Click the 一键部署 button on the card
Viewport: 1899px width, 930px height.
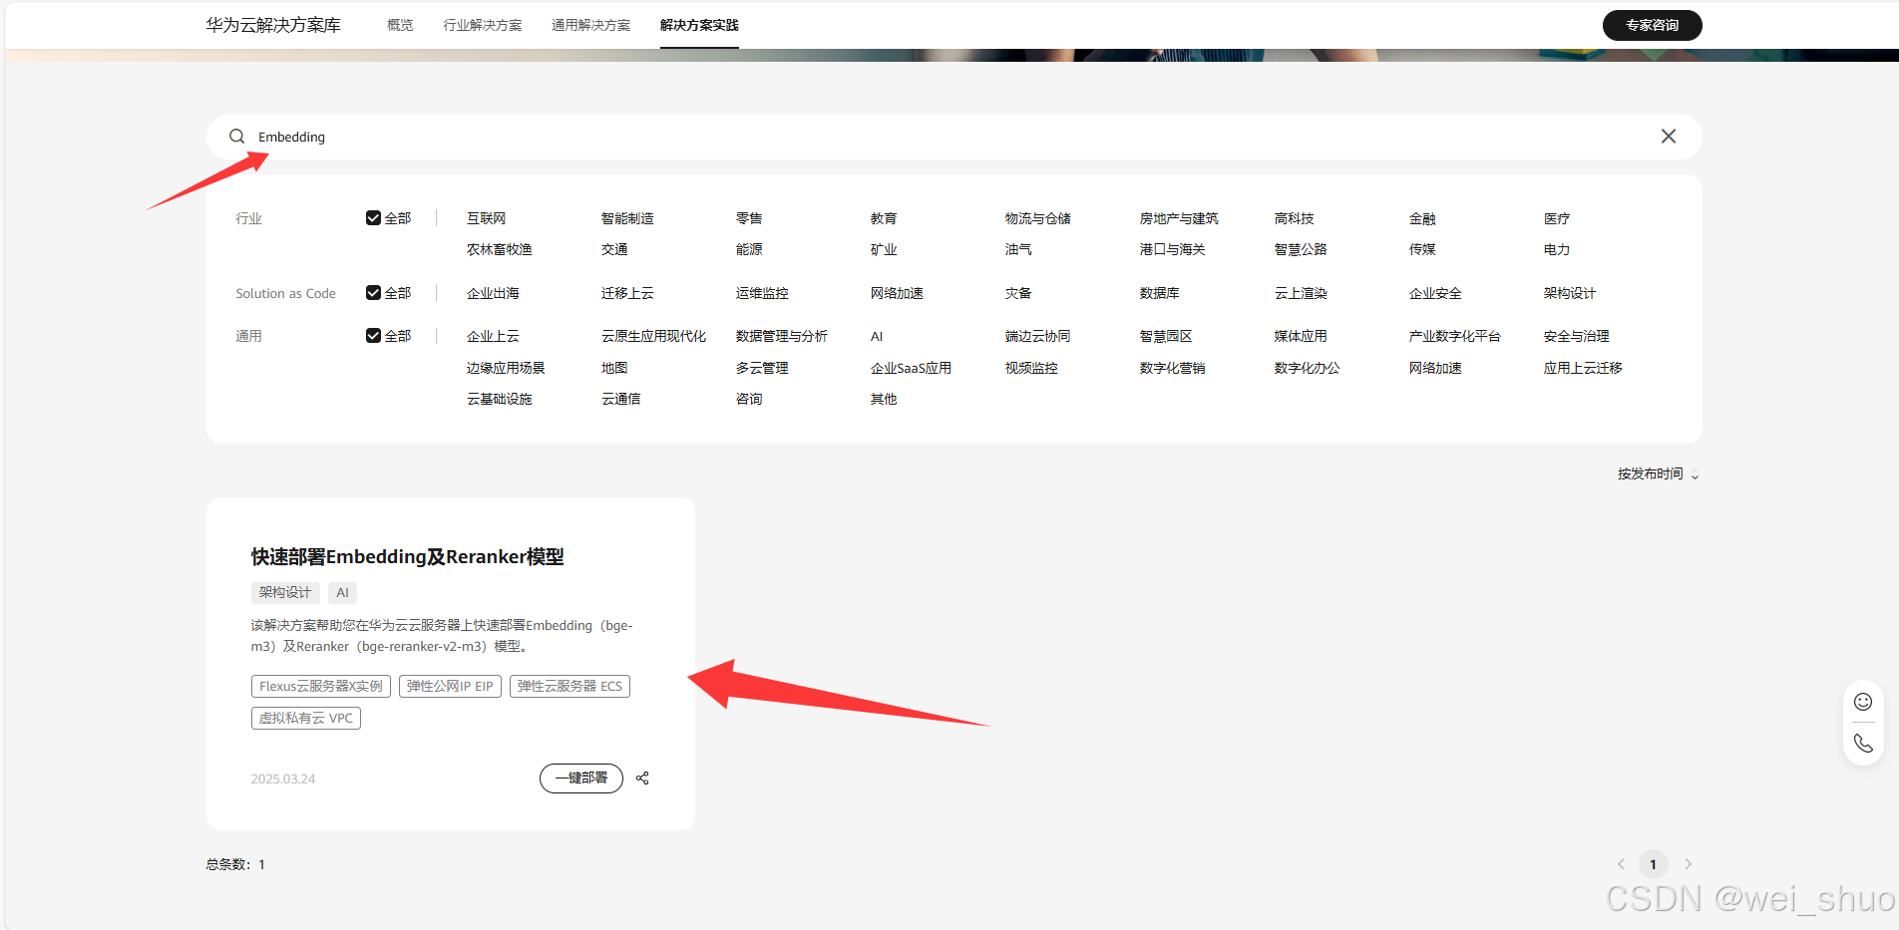click(580, 778)
